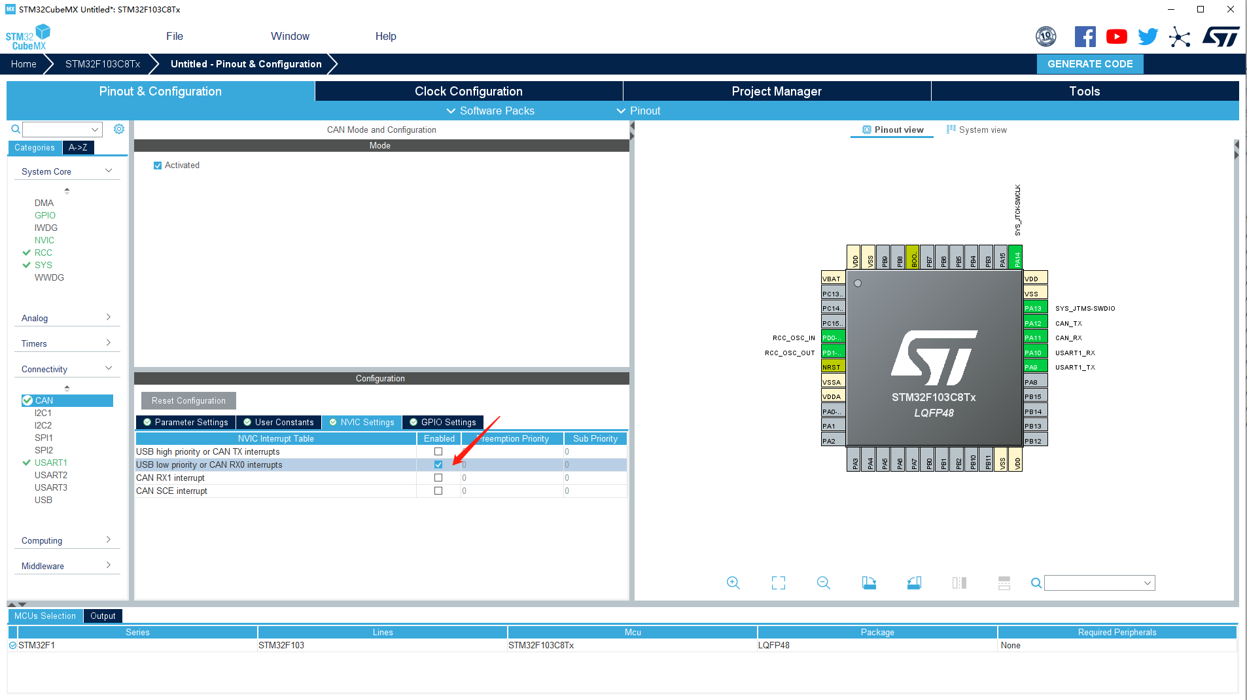Uncheck the Activated checkbox for CAN mode
Viewport: 1247px width, 700px height.
tap(157, 165)
